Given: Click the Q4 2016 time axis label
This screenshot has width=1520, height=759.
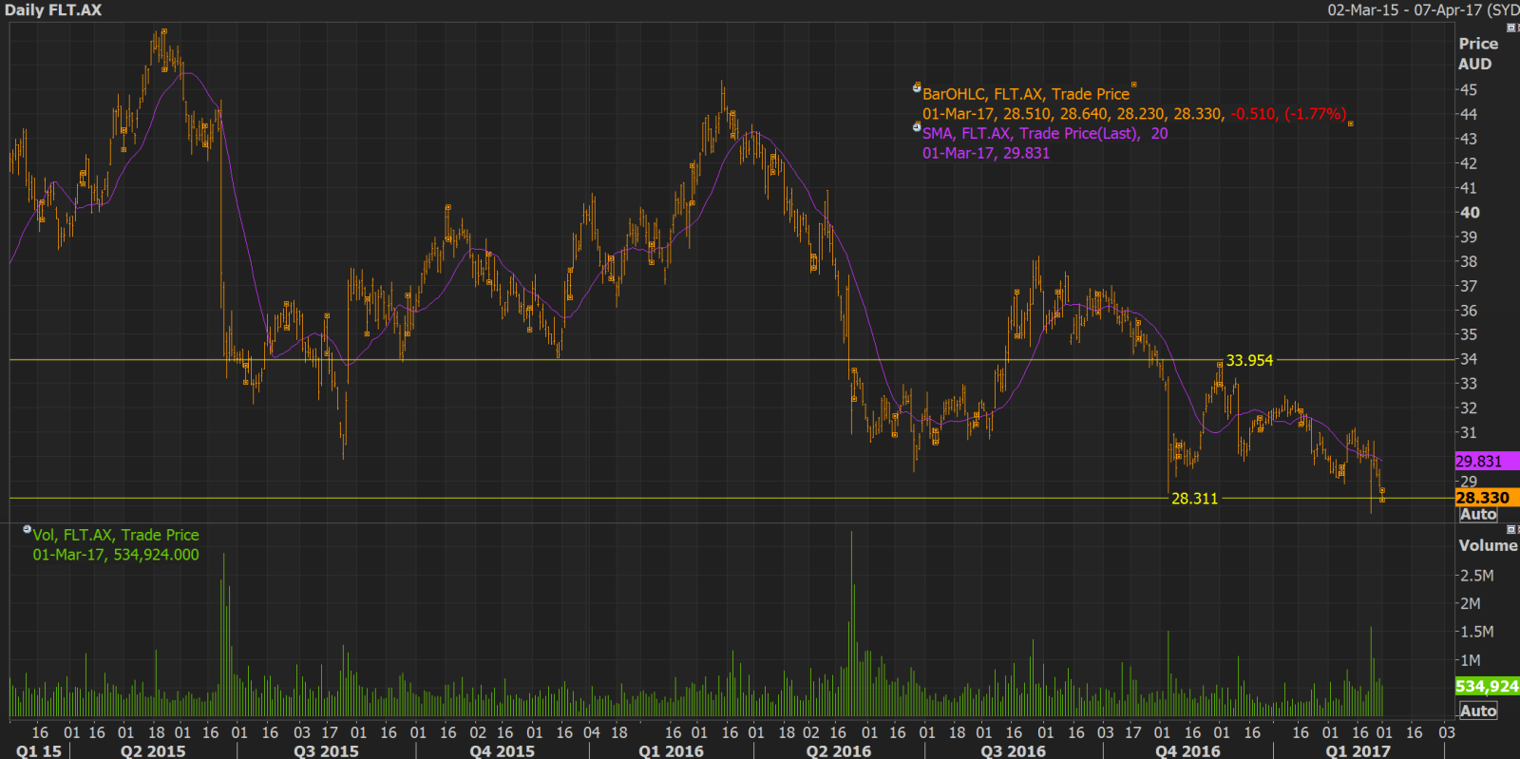Looking at the screenshot, I should click(1187, 750).
